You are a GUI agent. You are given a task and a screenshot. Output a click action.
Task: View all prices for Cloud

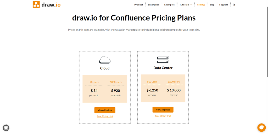coord(105,110)
